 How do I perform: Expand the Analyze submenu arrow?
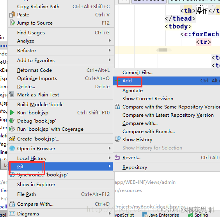110,41
